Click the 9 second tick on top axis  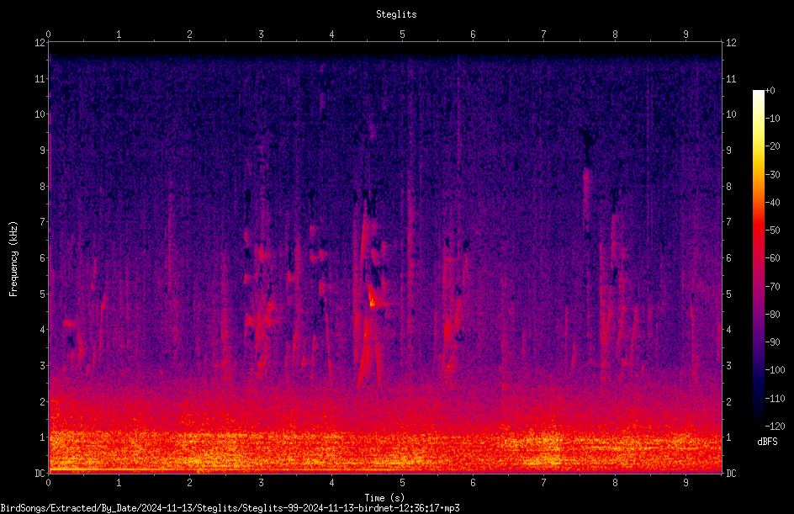pos(685,34)
